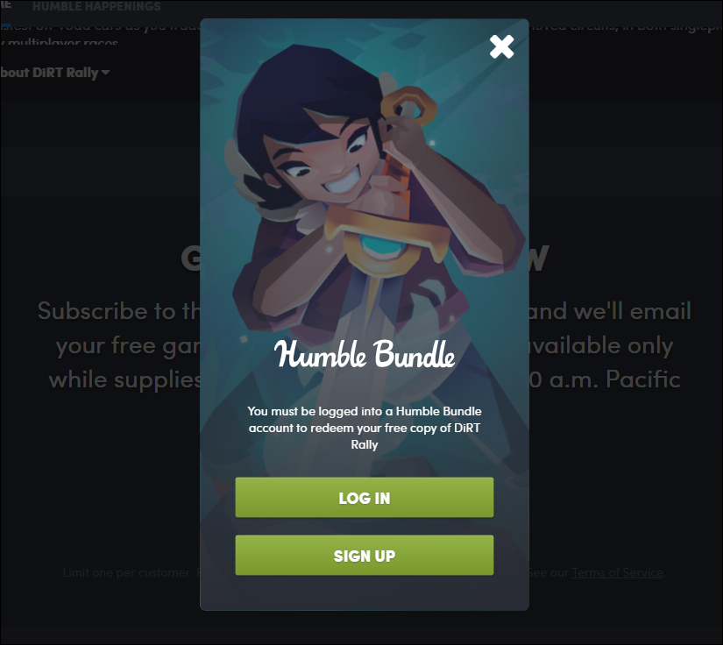Open the HUMBLE HAPPENINGS menu item
The image size is (723, 645).
coord(96,6)
